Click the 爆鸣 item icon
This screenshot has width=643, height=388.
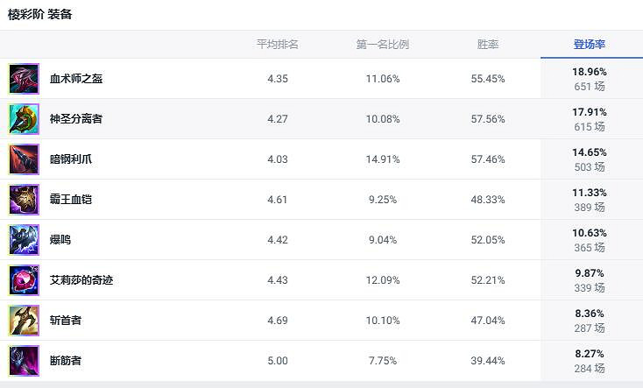tap(24, 240)
